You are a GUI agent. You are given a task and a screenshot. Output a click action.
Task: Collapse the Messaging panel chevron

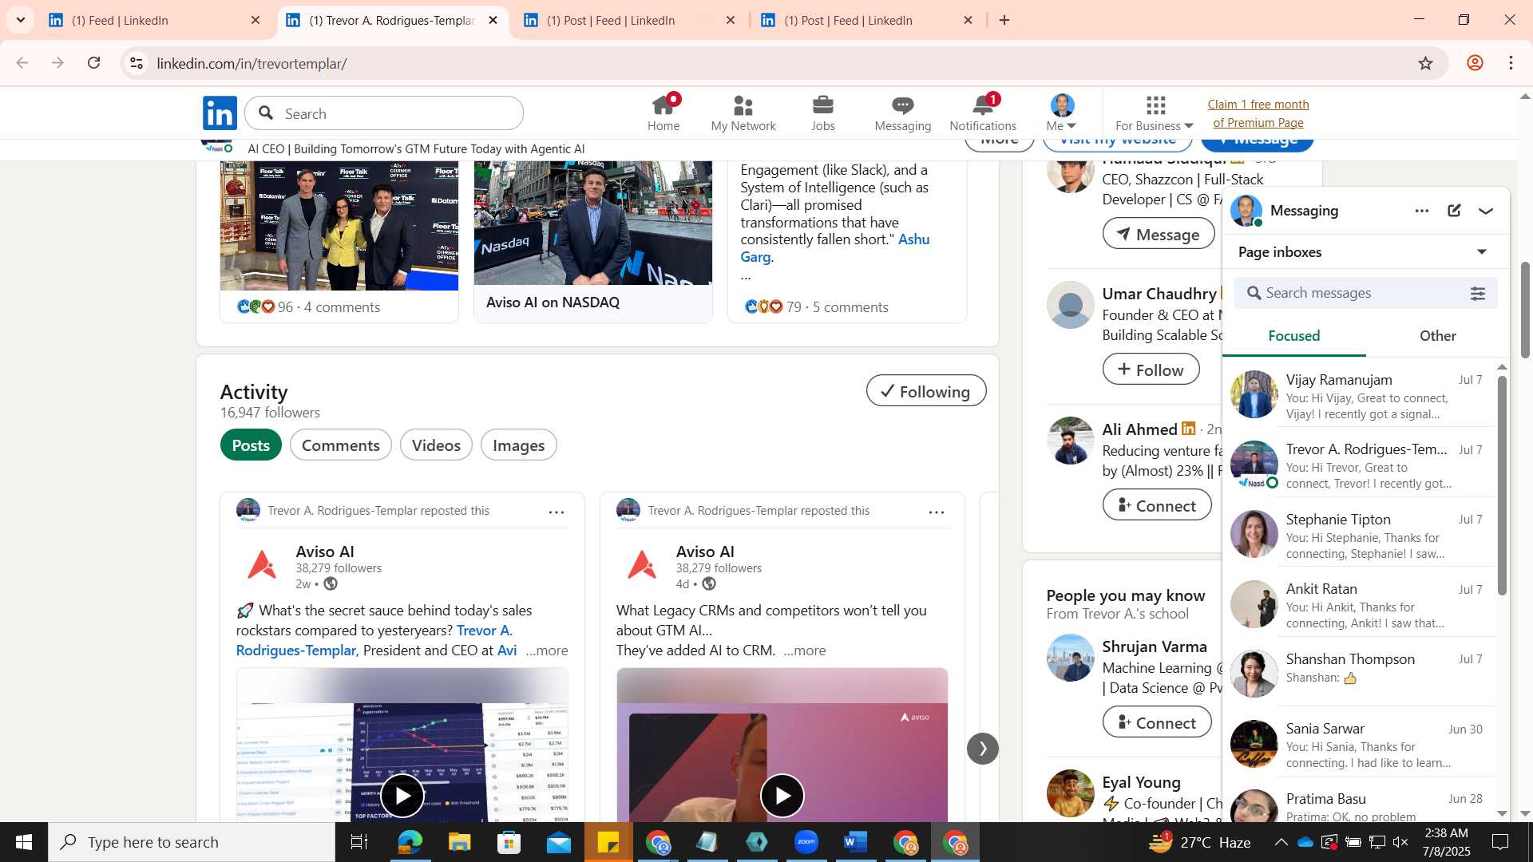point(1486,211)
